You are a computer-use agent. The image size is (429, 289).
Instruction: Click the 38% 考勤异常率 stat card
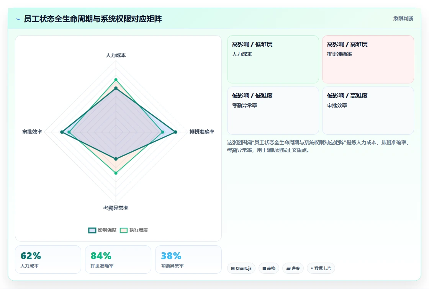188,260
